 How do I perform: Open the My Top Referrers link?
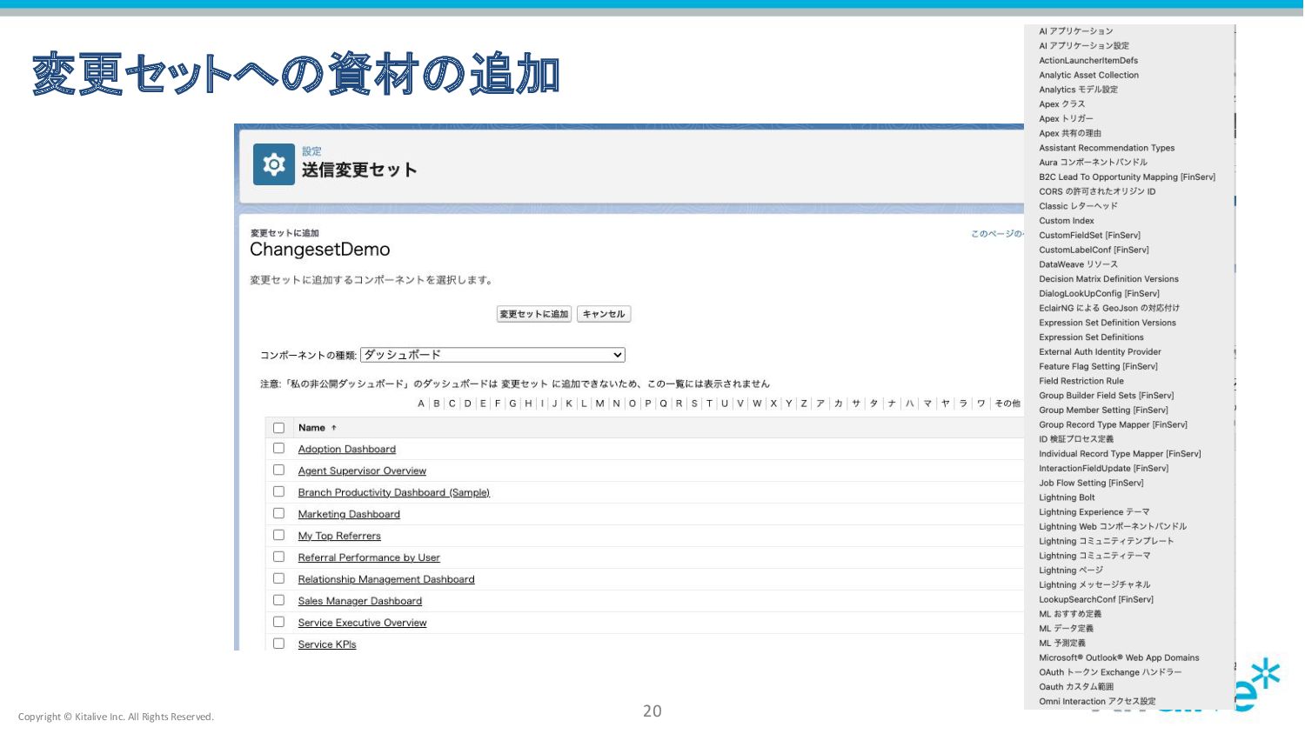click(339, 537)
